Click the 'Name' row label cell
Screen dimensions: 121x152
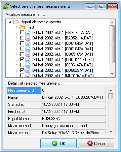[24, 98]
